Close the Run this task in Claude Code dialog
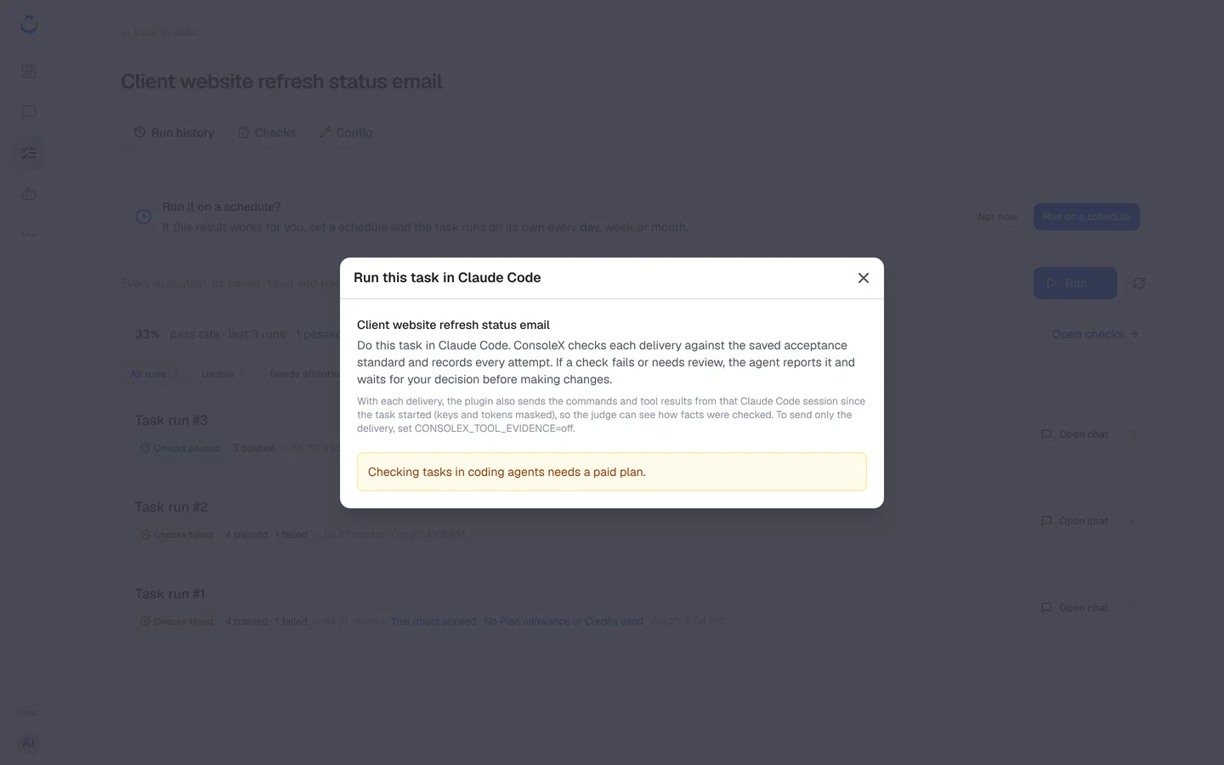The width and height of the screenshot is (1224, 765). 863,278
